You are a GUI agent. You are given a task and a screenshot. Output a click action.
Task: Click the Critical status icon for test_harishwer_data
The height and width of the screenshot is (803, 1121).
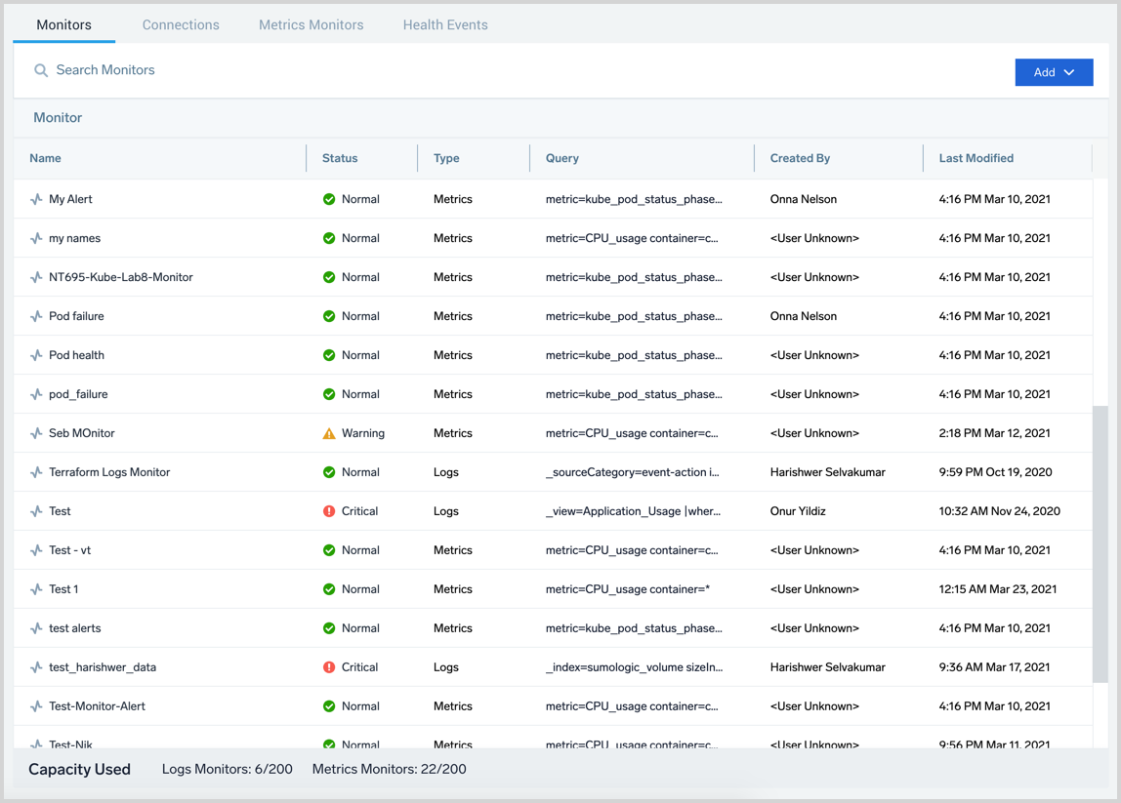[x=329, y=667]
